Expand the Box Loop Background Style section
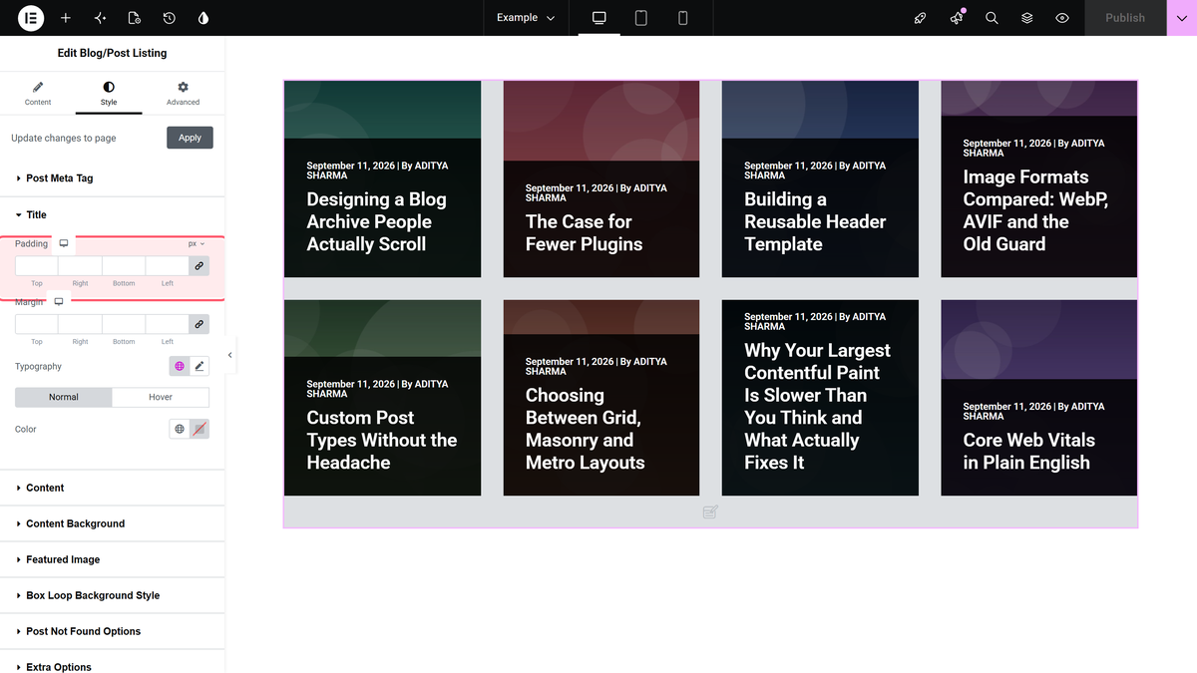Viewport: 1197px width, 673px height. coord(113,595)
